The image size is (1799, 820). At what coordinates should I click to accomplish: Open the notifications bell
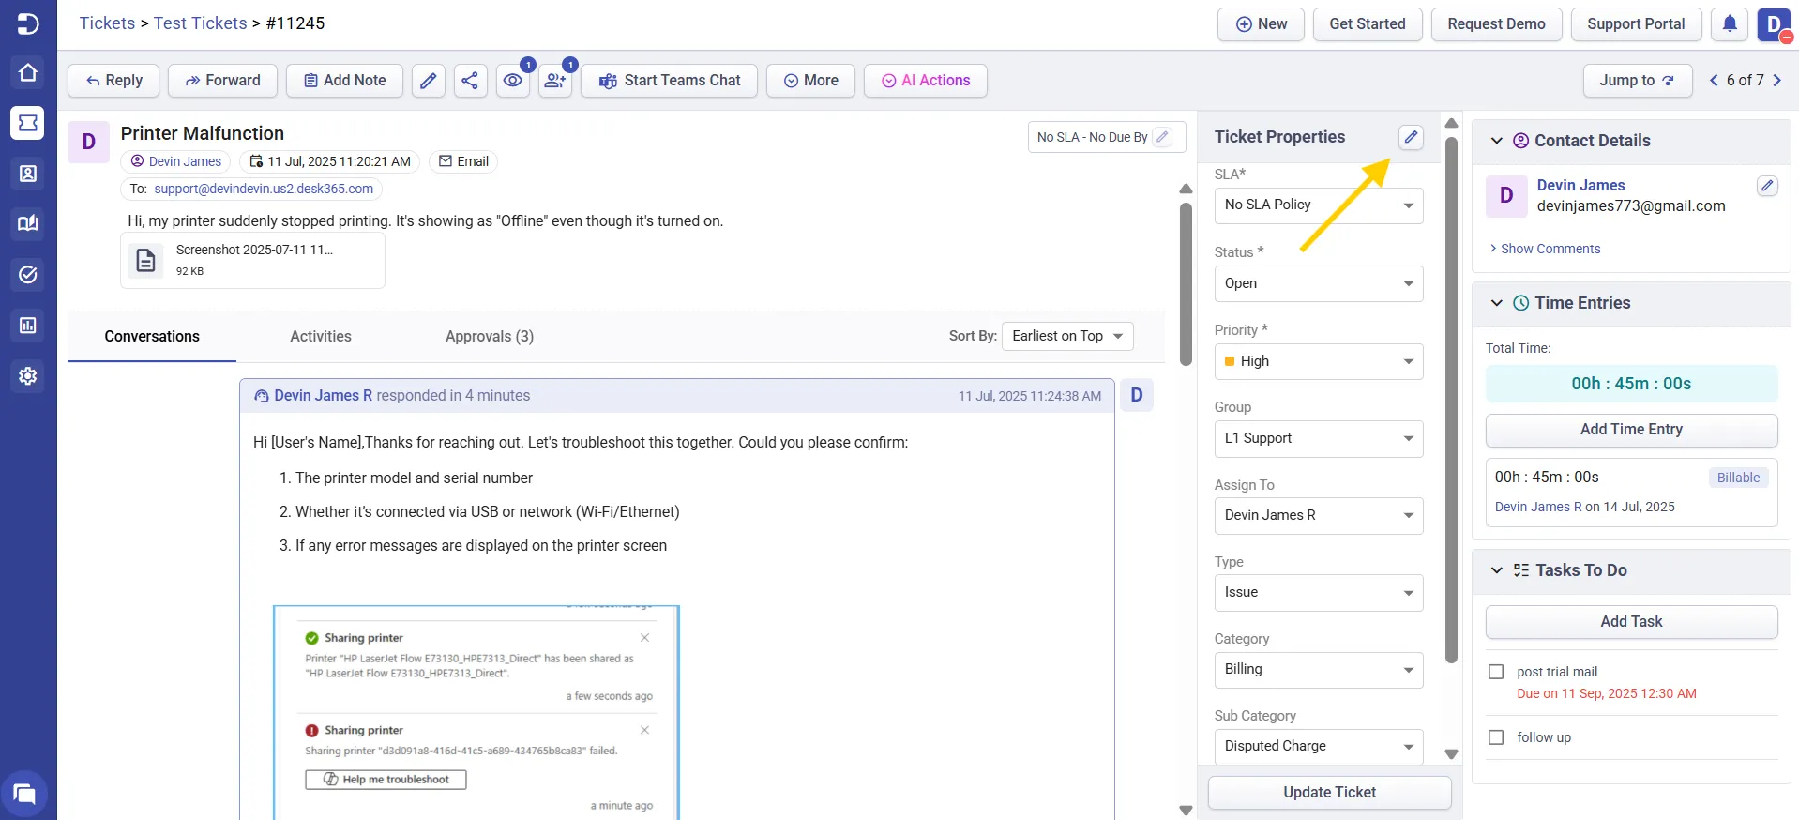(x=1730, y=24)
